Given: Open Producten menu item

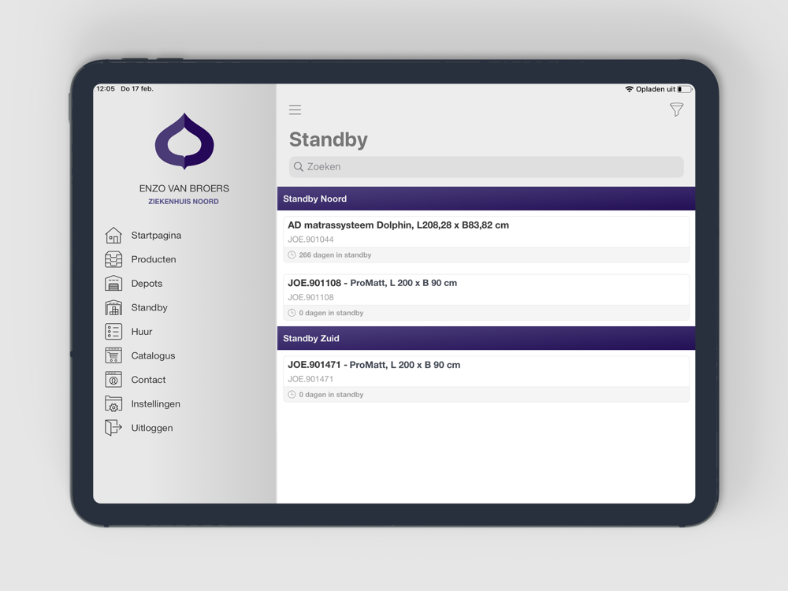Looking at the screenshot, I should (x=154, y=259).
